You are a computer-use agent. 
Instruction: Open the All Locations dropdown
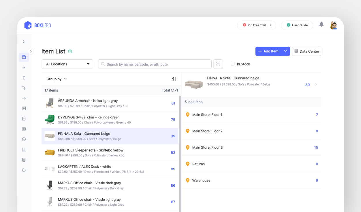[x=67, y=64]
